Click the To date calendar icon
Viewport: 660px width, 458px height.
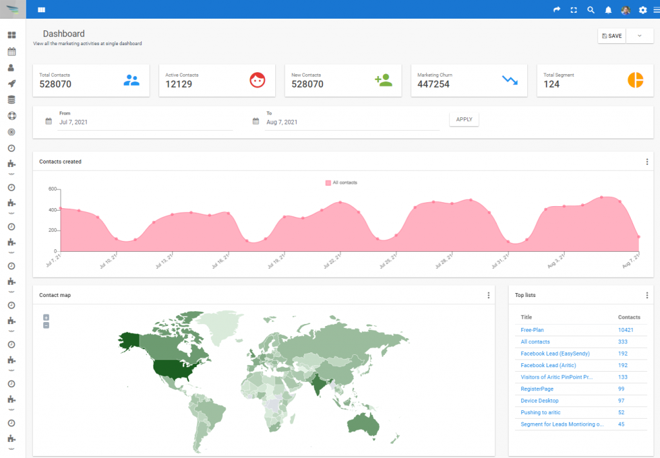click(255, 121)
